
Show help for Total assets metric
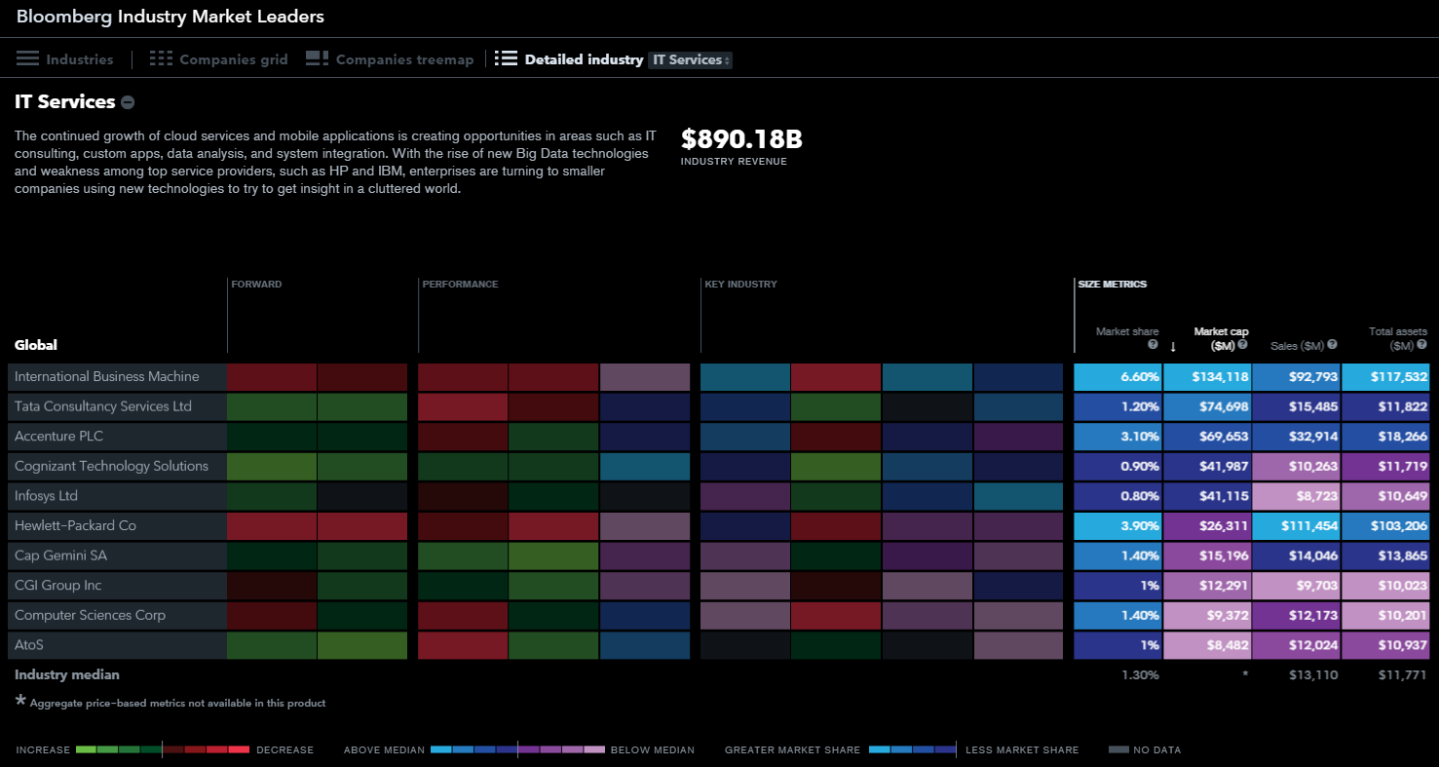(1421, 344)
